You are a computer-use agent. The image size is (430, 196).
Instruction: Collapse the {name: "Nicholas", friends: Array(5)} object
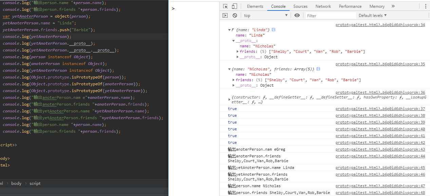[230, 69]
